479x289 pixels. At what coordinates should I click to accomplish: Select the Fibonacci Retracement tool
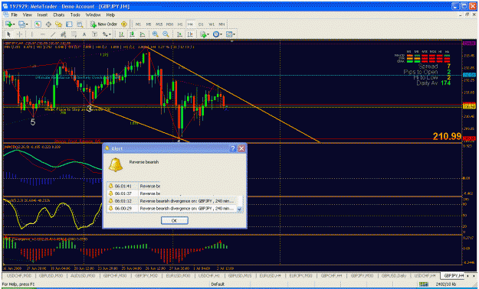74,34
